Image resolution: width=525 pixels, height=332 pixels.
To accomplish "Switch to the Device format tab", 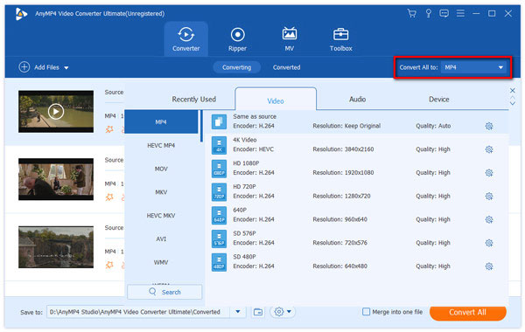I will pyautogui.click(x=439, y=100).
